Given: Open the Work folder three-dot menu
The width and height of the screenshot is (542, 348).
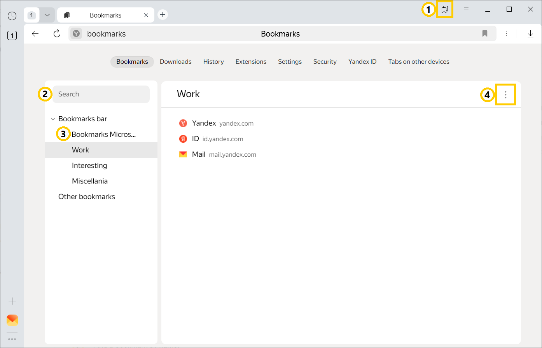Looking at the screenshot, I should pos(505,94).
